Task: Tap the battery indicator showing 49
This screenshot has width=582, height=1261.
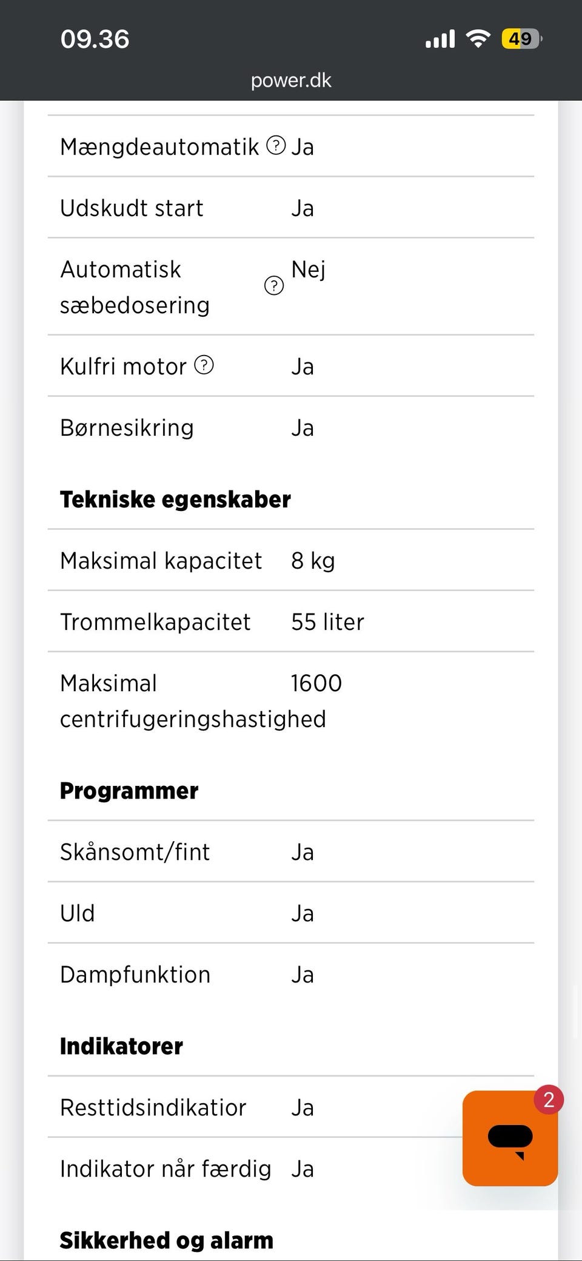Action: (x=521, y=39)
